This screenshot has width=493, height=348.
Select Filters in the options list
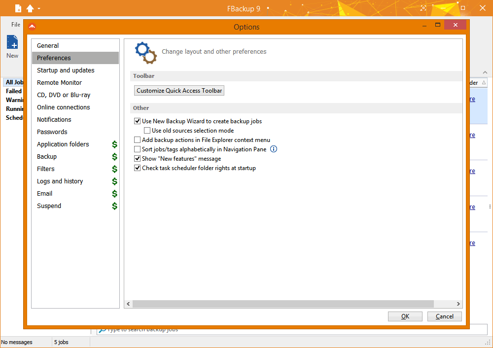pos(75,169)
